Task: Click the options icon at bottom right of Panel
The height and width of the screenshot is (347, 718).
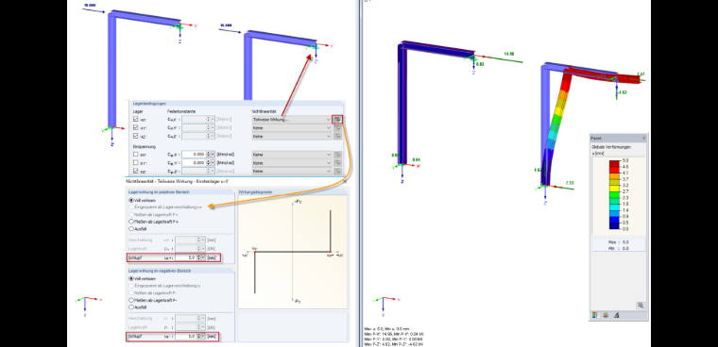Action: click(x=641, y=305)
